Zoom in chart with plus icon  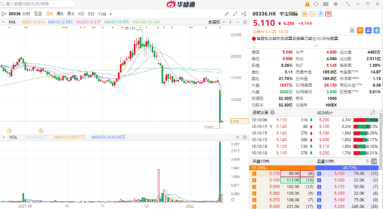(230, 22)
